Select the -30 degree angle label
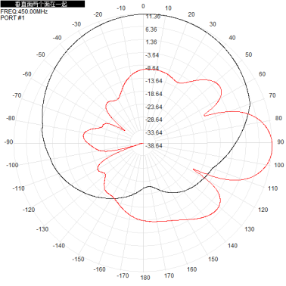The height and width of the screenshot is (286, 286). pyautogui.click(x=76, y=24)
